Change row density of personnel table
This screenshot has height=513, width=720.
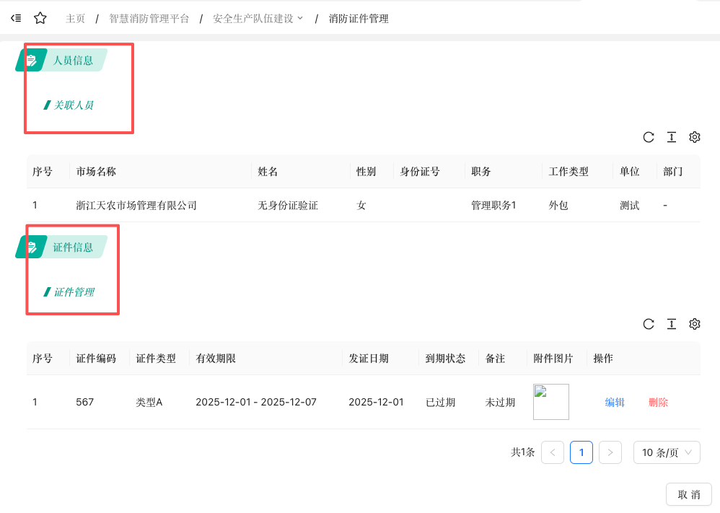[672, 137]
